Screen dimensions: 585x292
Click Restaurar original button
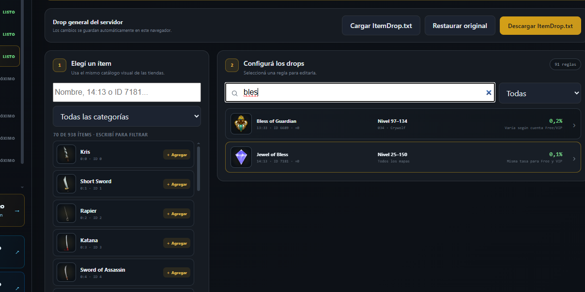[x=460, y=26]
